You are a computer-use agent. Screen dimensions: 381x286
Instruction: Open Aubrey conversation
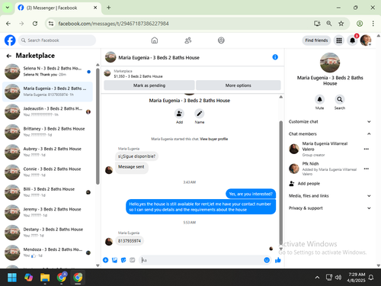[48, 152]
